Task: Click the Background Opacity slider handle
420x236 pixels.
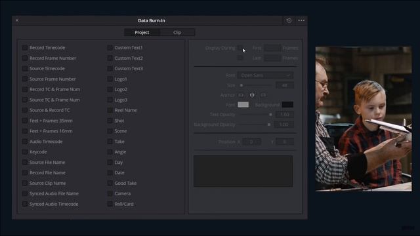Action: tap(269, 125)
